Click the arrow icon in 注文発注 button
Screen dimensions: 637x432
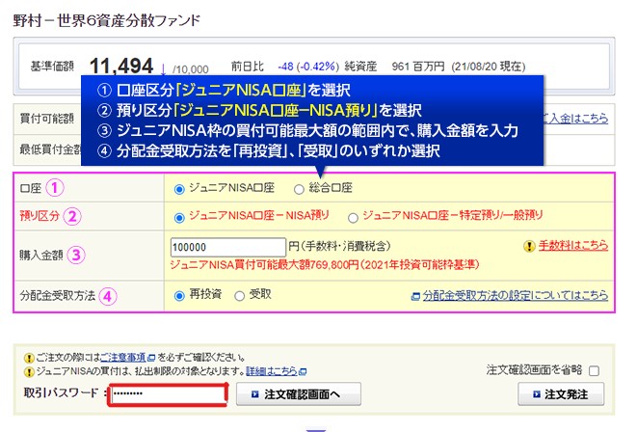click(537, 394)
